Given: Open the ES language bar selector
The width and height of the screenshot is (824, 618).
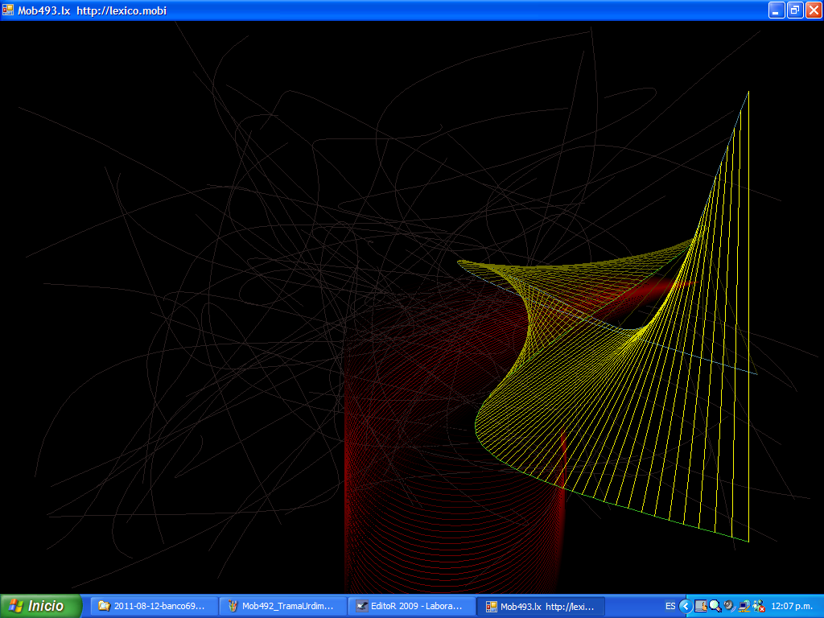Looking at the screenshot, I should point(670,606).
